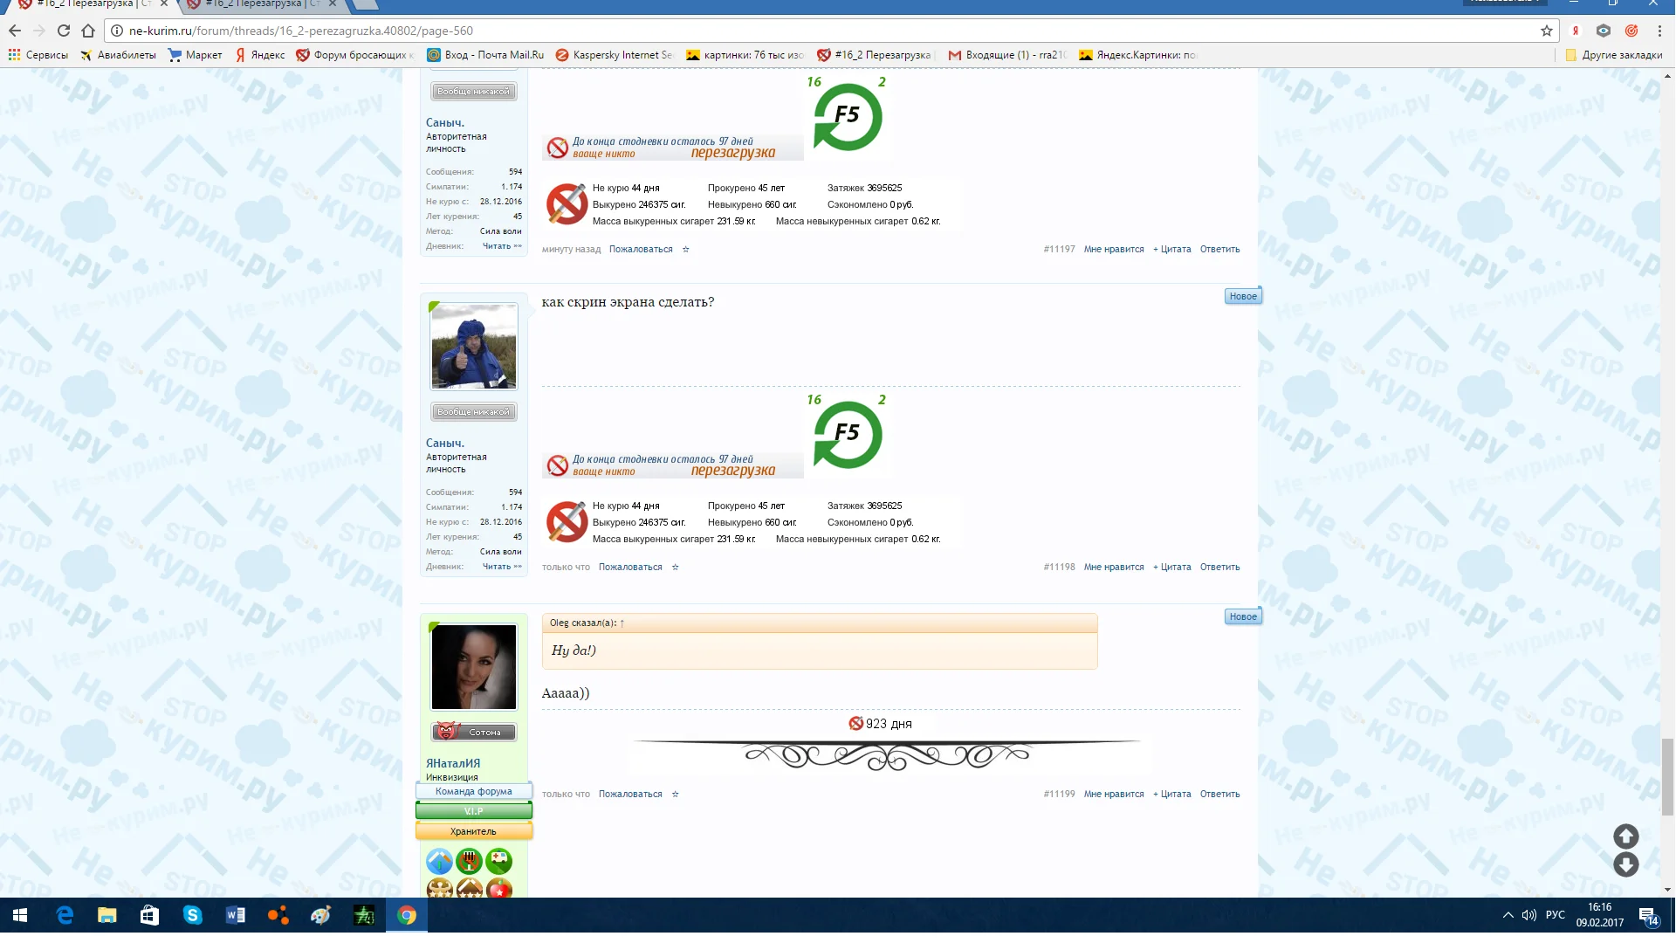The image size is (1676, 943).
Task: Click the bookmark star in the address bar
Action: pos(1546,31)
